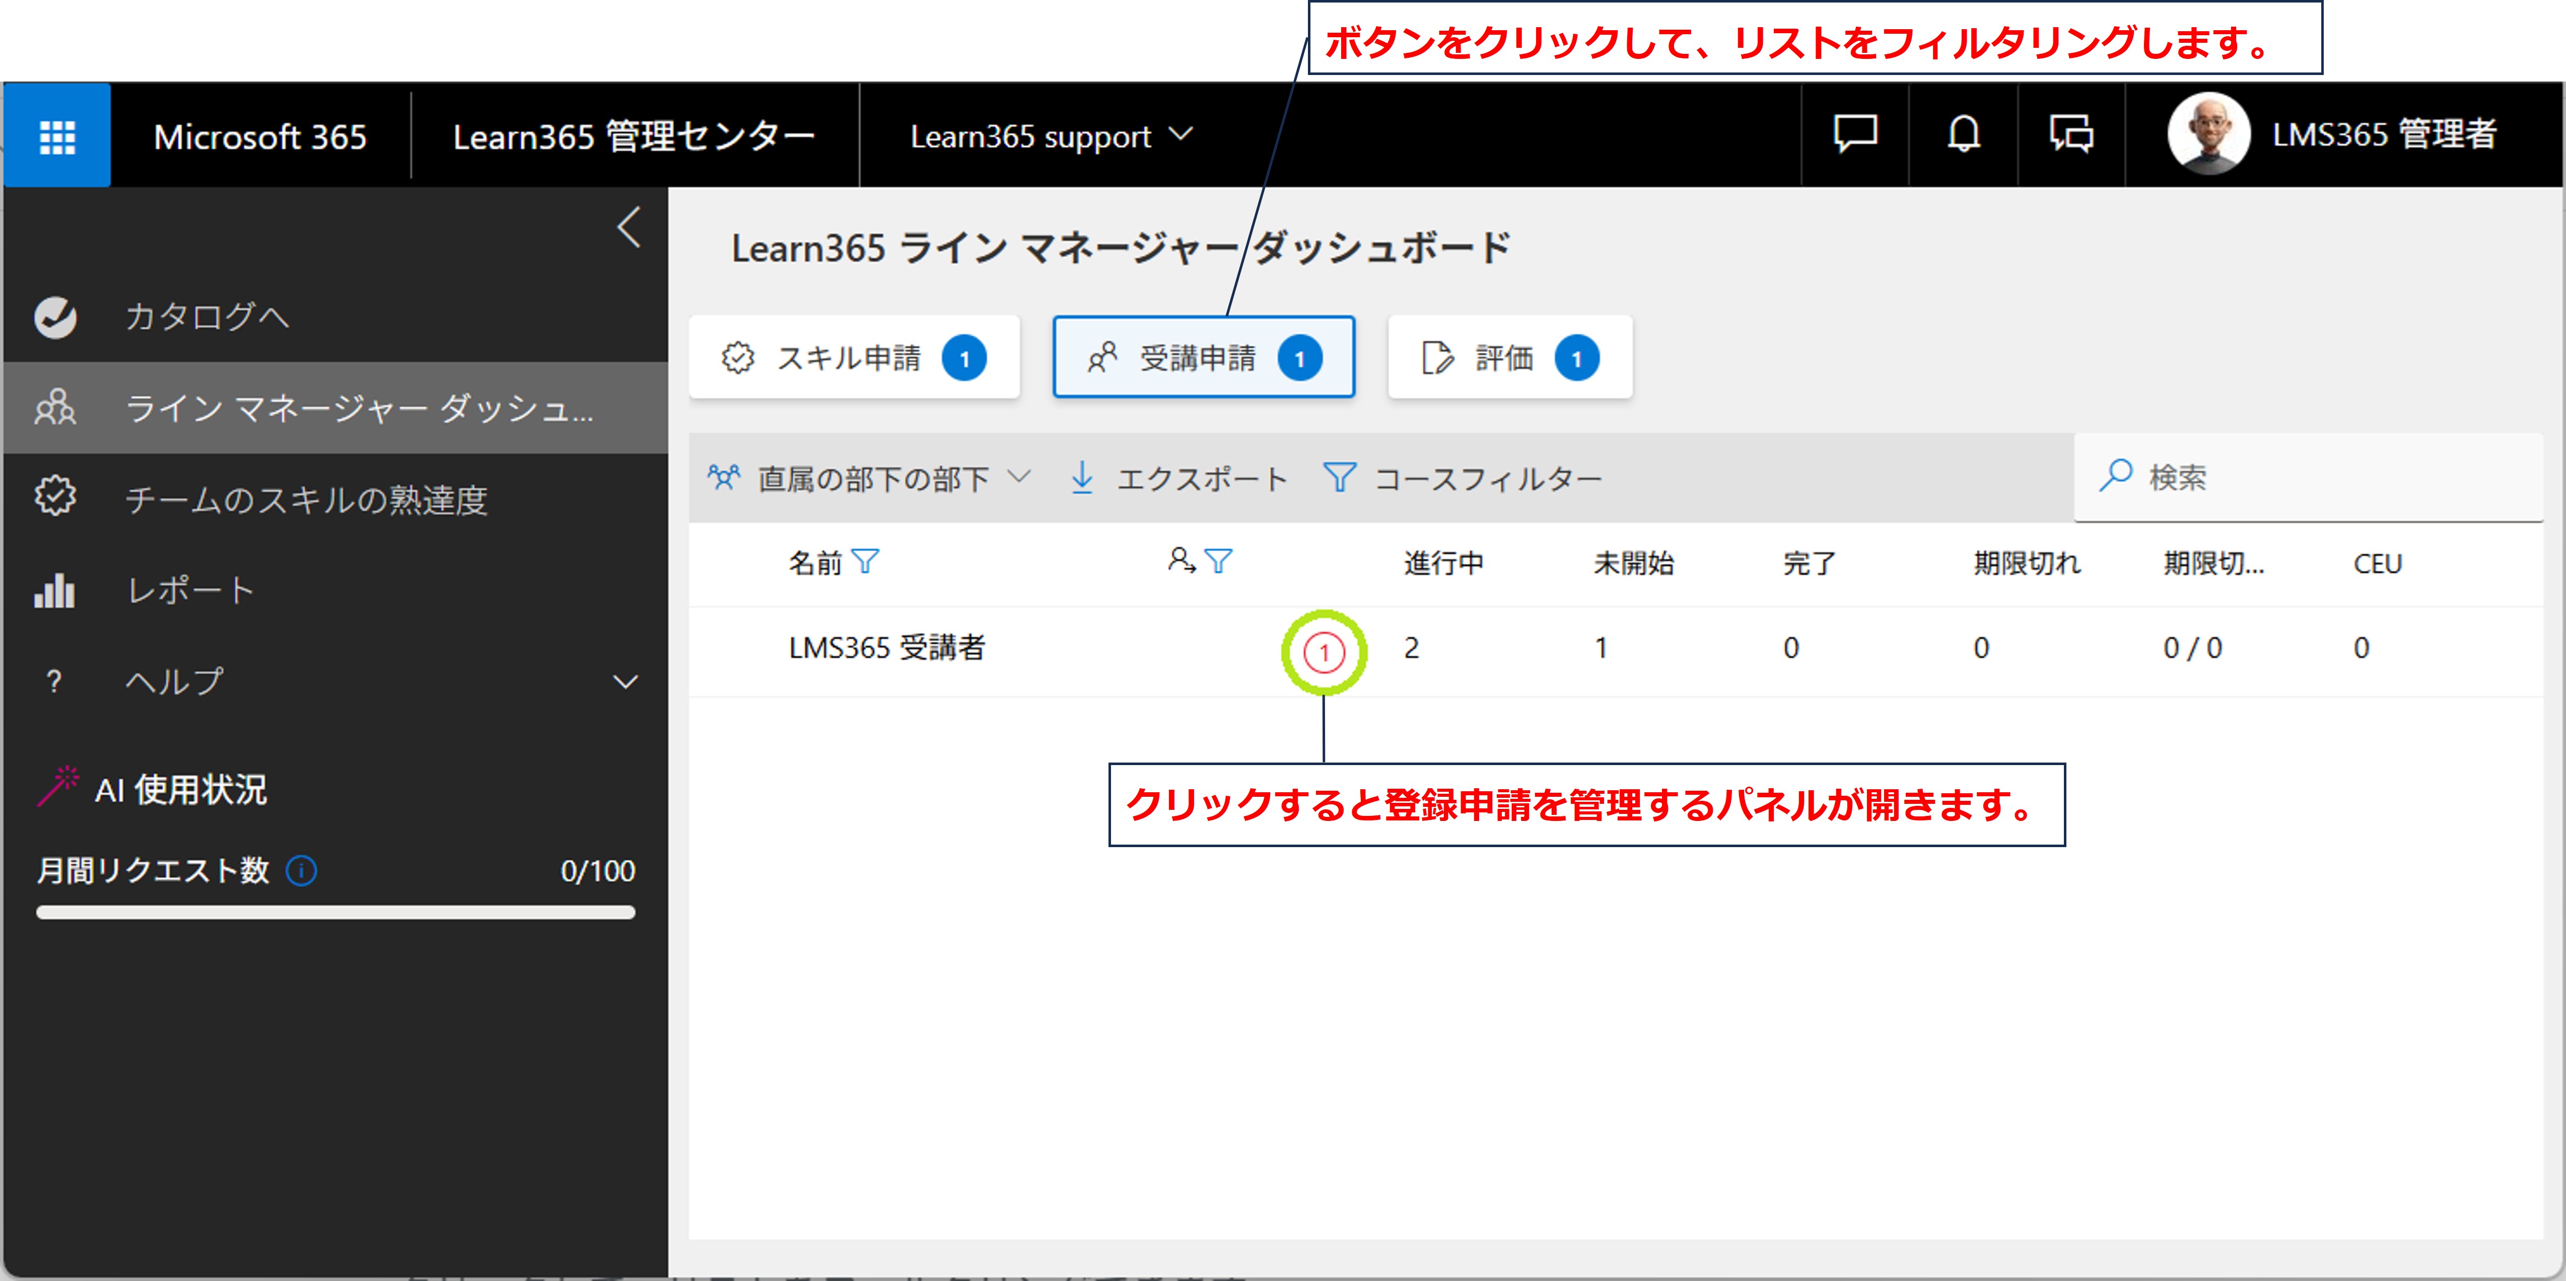The width and height of the screenshot is (2566, 1281).
Task: Click the 未開始 column header
Action: 1634,563
